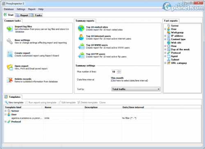Click the Base settings wrench icon
Screen dimensions: 205x149
(x=9, y=41)
